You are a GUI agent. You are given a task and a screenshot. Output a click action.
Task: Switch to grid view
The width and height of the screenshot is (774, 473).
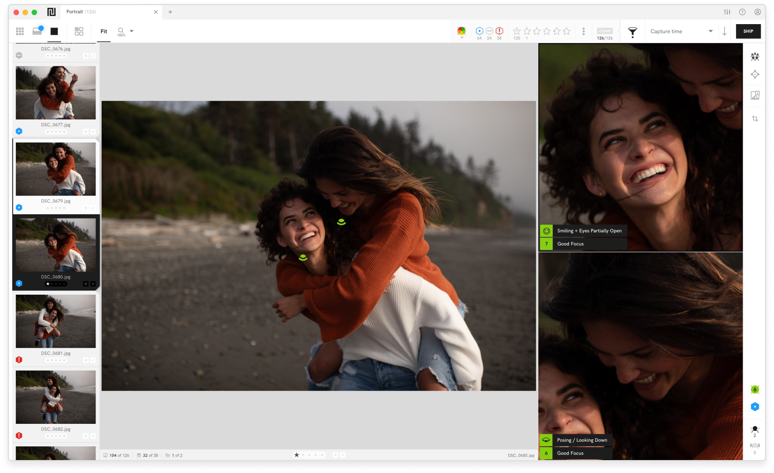point(20,31)
